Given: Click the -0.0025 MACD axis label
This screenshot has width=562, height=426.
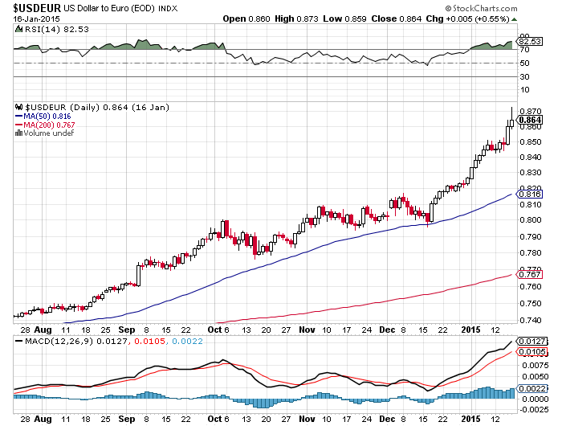Looking at the screenshot, I should point(534,409).
